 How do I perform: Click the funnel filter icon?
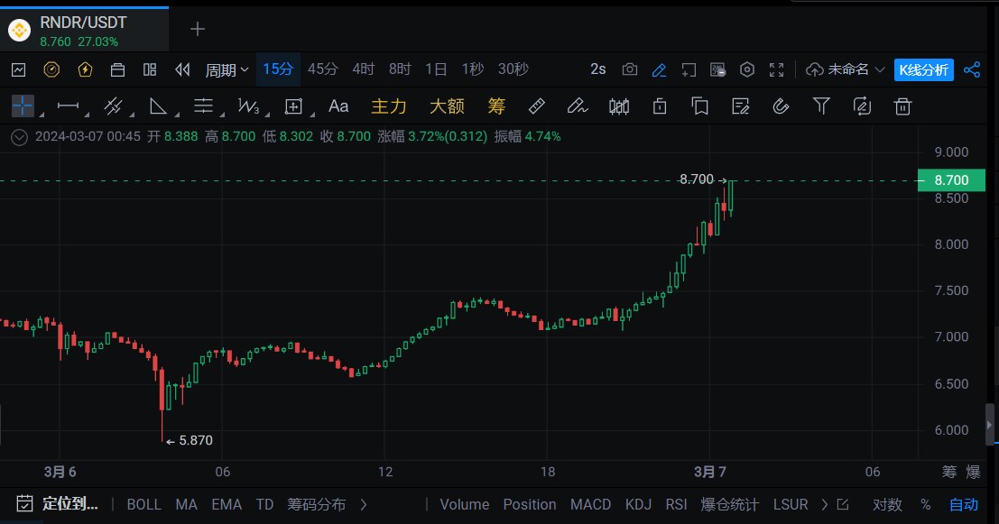coord(821,106)
